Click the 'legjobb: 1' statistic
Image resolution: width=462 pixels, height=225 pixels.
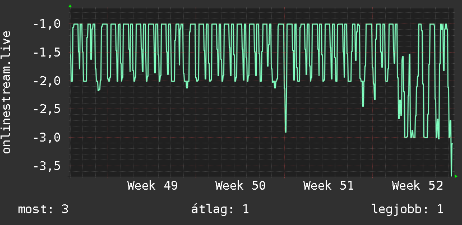(x=408, y=209)
